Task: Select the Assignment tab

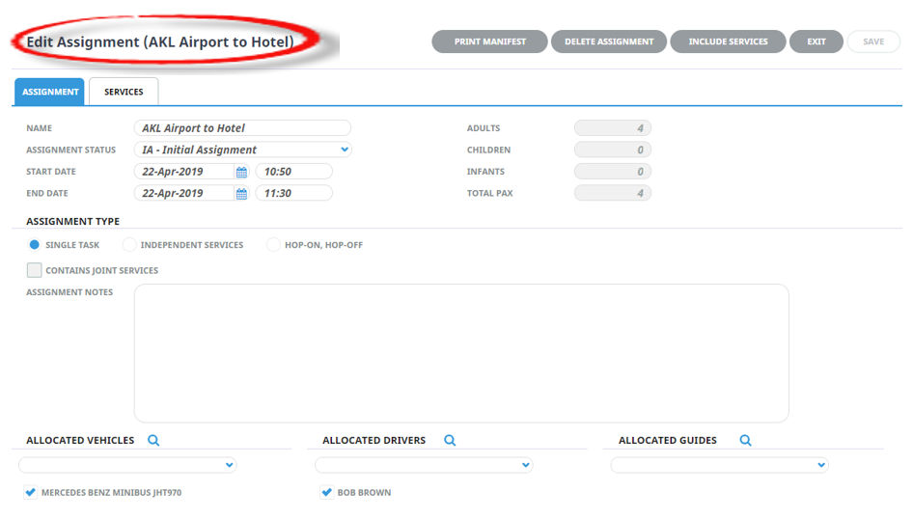Action: pyautogui.click(x=50, y=92)
